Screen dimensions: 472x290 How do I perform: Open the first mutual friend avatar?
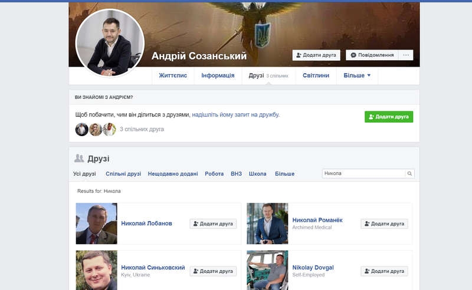click(x=81, y=129)
